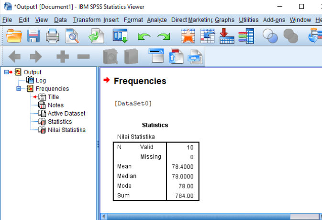Click the Open file folder icon
Viewport: 322px width, 220px height.
click(x=14, y=36)
